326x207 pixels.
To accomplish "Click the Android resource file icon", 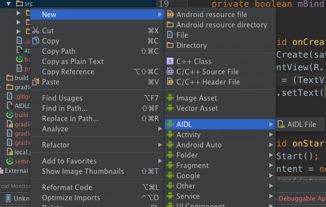I will [170, 15].
